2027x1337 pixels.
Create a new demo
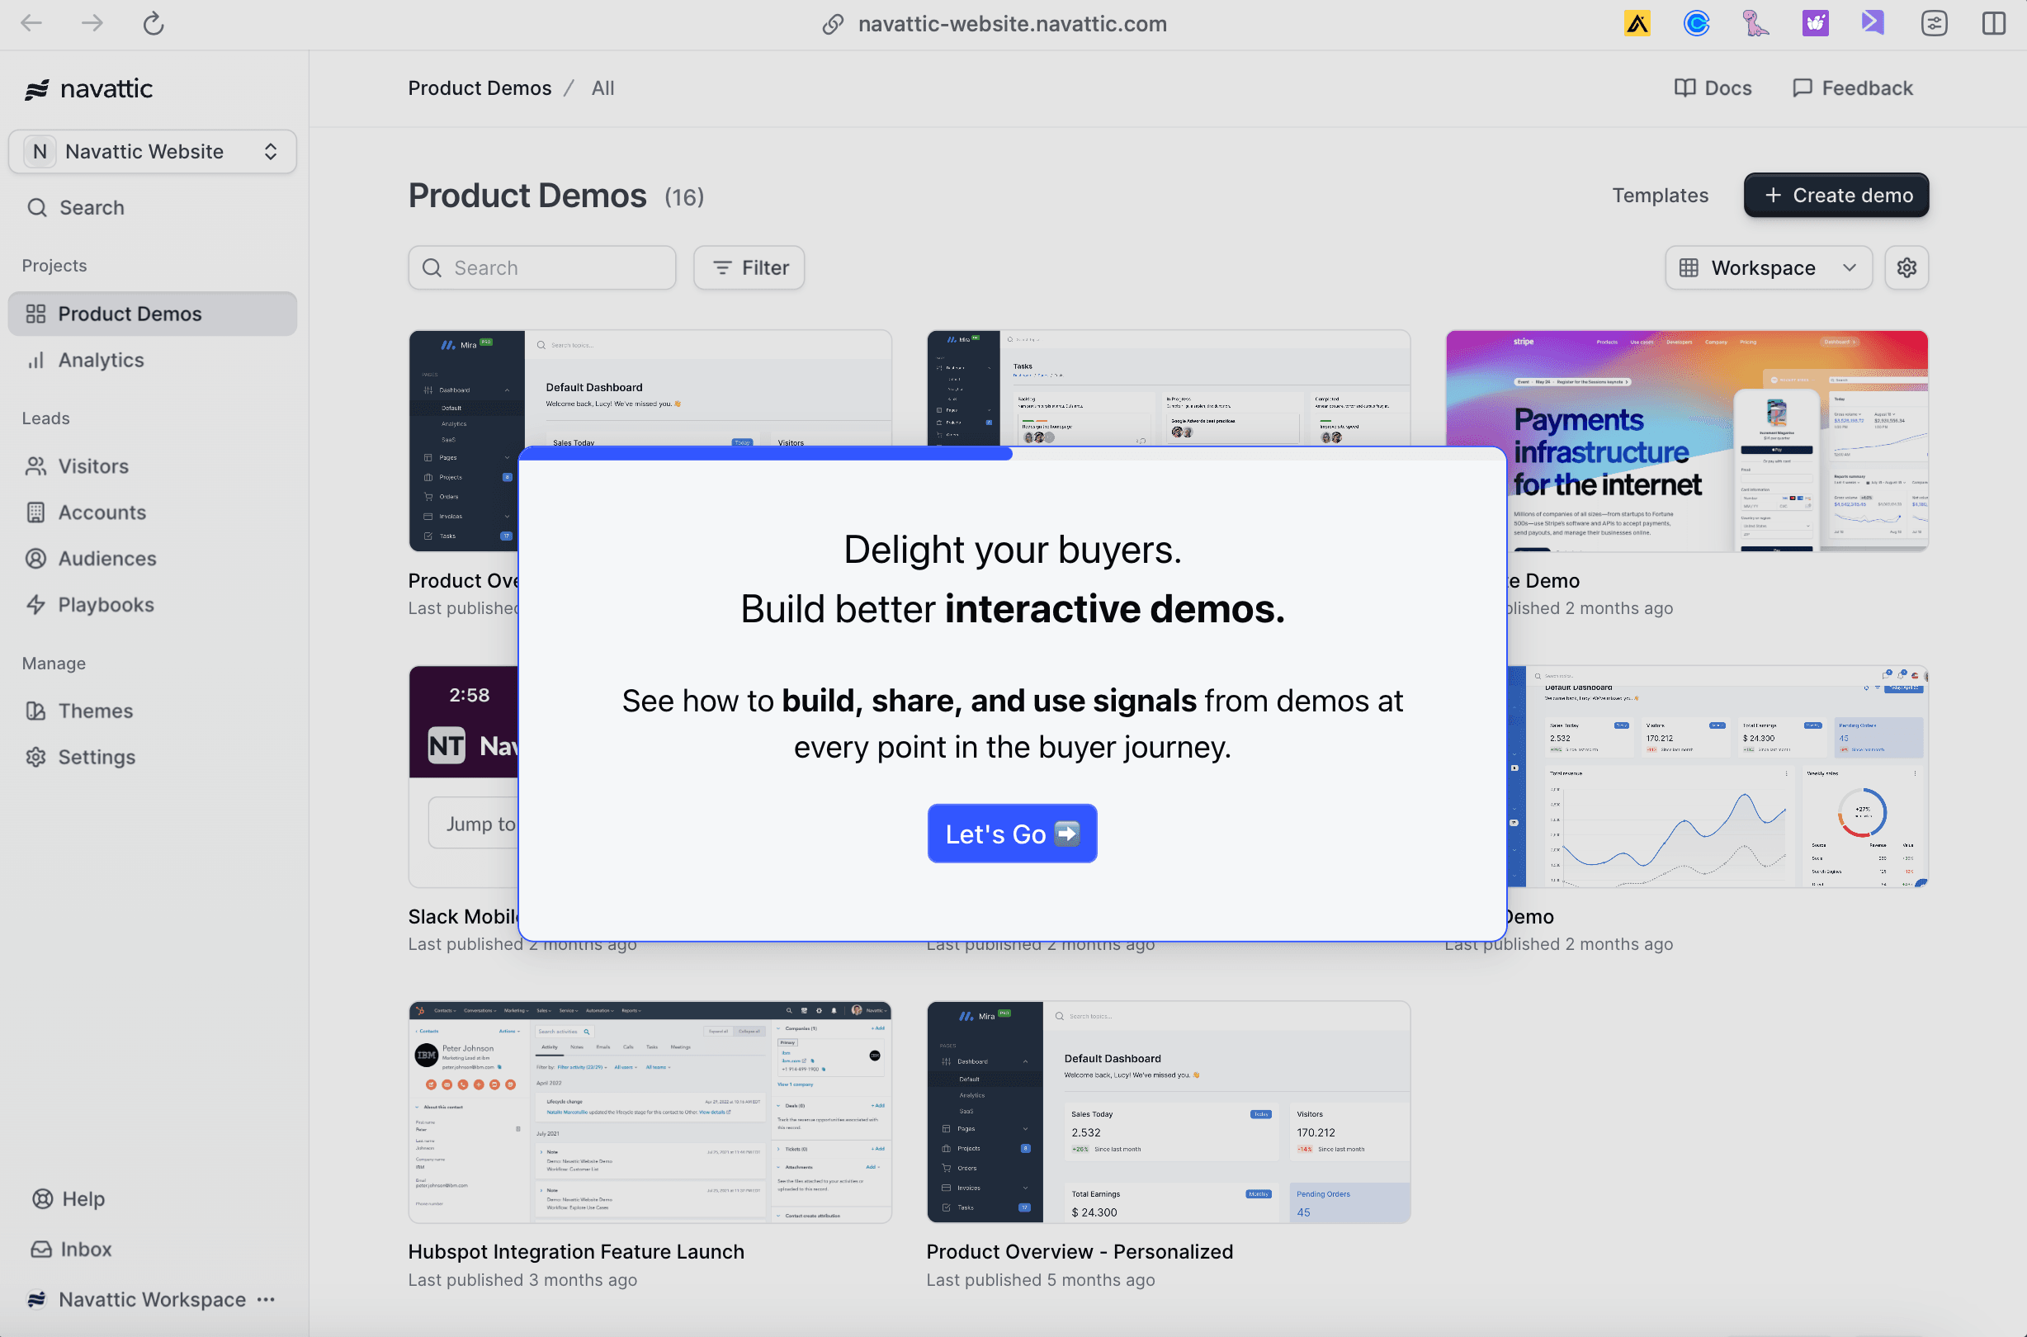[1836, 195]
